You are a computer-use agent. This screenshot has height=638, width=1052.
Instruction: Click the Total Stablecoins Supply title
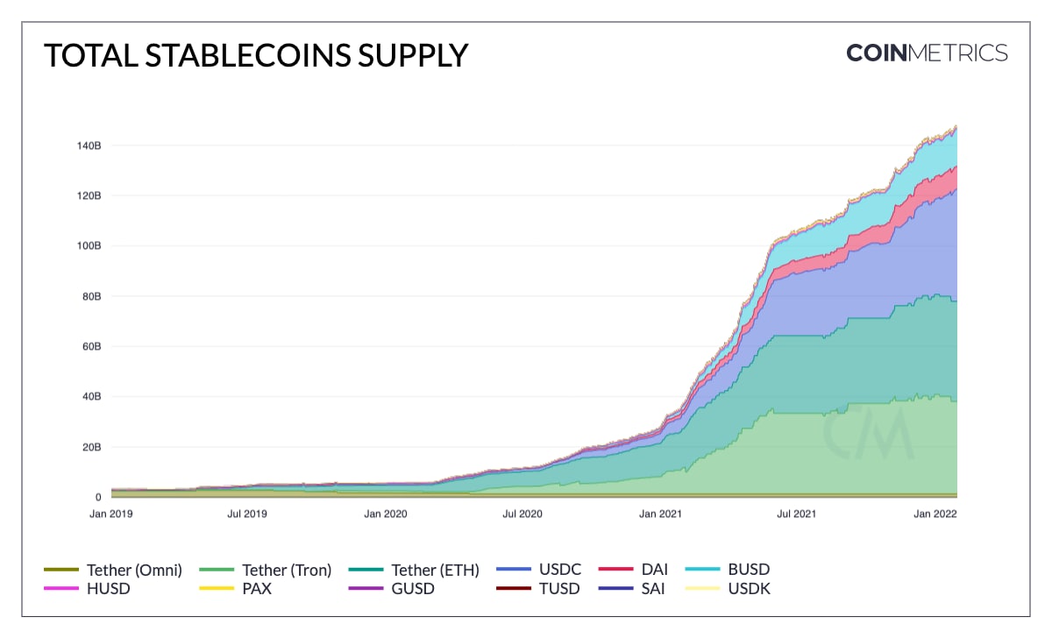(256, 55)
